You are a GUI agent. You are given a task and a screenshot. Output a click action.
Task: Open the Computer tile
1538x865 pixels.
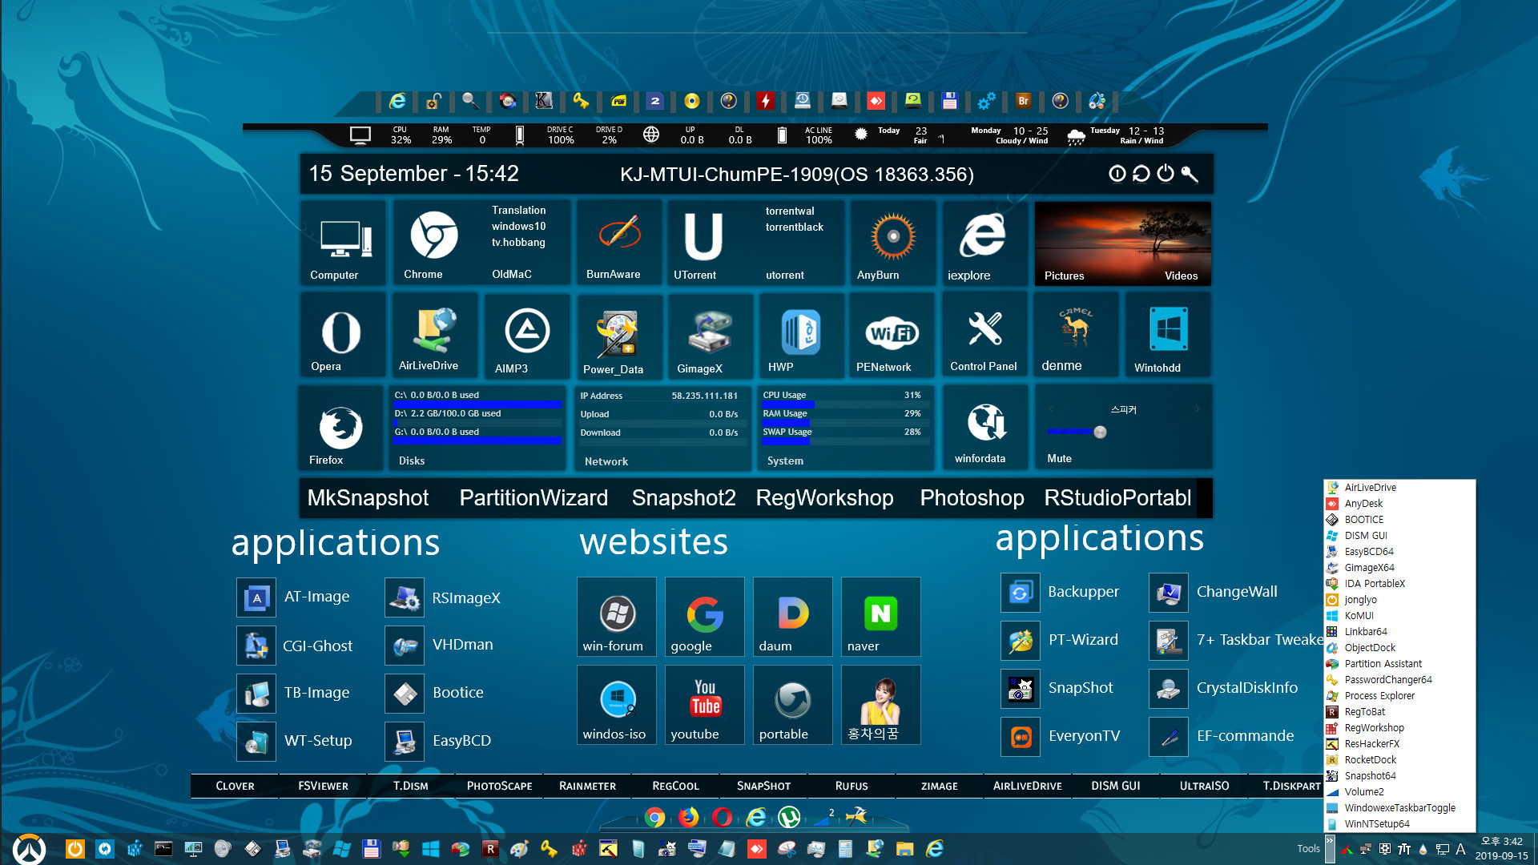(x=344, y=243)
